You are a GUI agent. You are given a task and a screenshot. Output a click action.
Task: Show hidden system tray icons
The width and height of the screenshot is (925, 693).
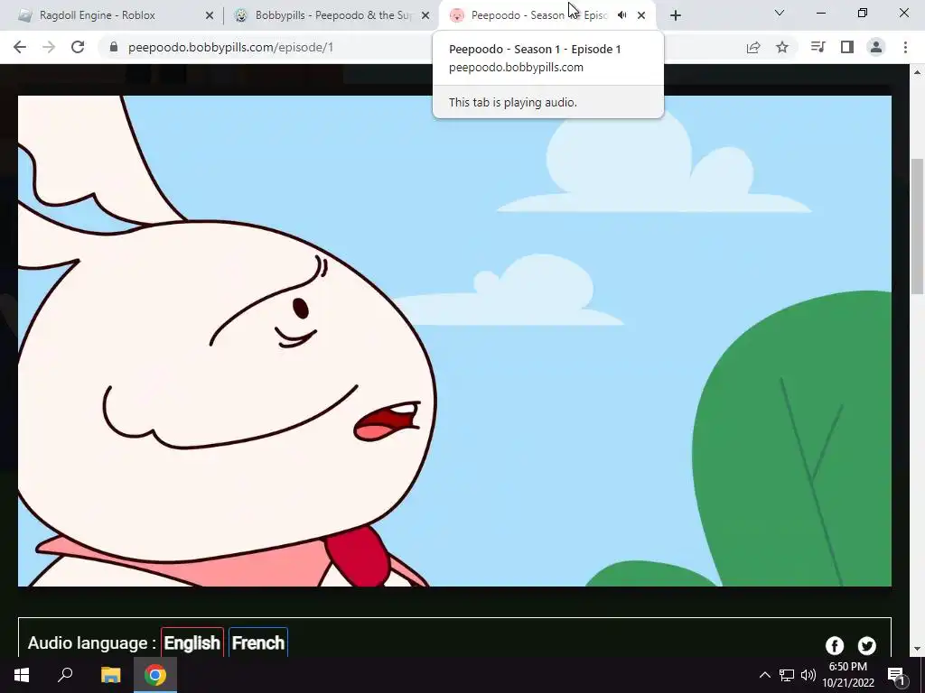tap(764, 675)
